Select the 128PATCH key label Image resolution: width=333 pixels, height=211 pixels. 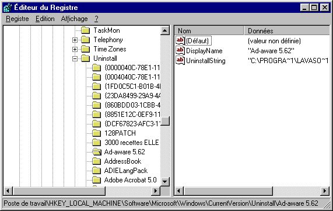(x=120, y=133)
